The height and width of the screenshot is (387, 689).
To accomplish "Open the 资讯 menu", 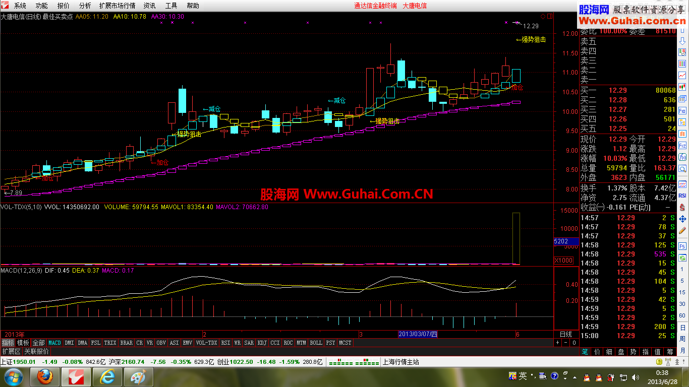I will pos(149,6).
